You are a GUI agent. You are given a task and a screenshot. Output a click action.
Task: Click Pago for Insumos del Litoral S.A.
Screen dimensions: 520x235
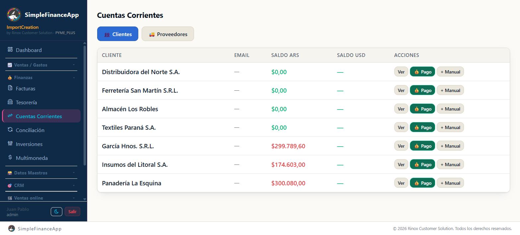click(422, 164)
